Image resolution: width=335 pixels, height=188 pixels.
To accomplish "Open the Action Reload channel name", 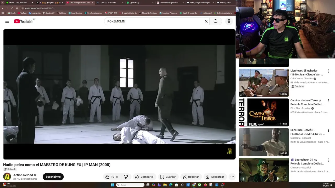I will 23,175.
